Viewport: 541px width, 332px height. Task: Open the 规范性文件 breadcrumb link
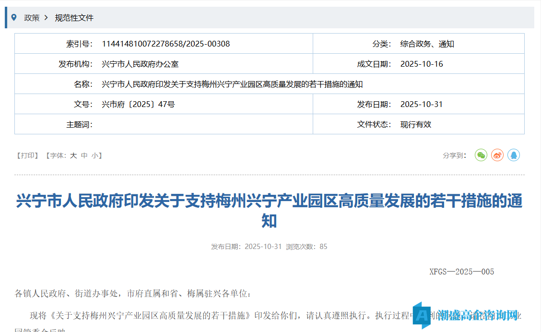click(x=74, y=17)
